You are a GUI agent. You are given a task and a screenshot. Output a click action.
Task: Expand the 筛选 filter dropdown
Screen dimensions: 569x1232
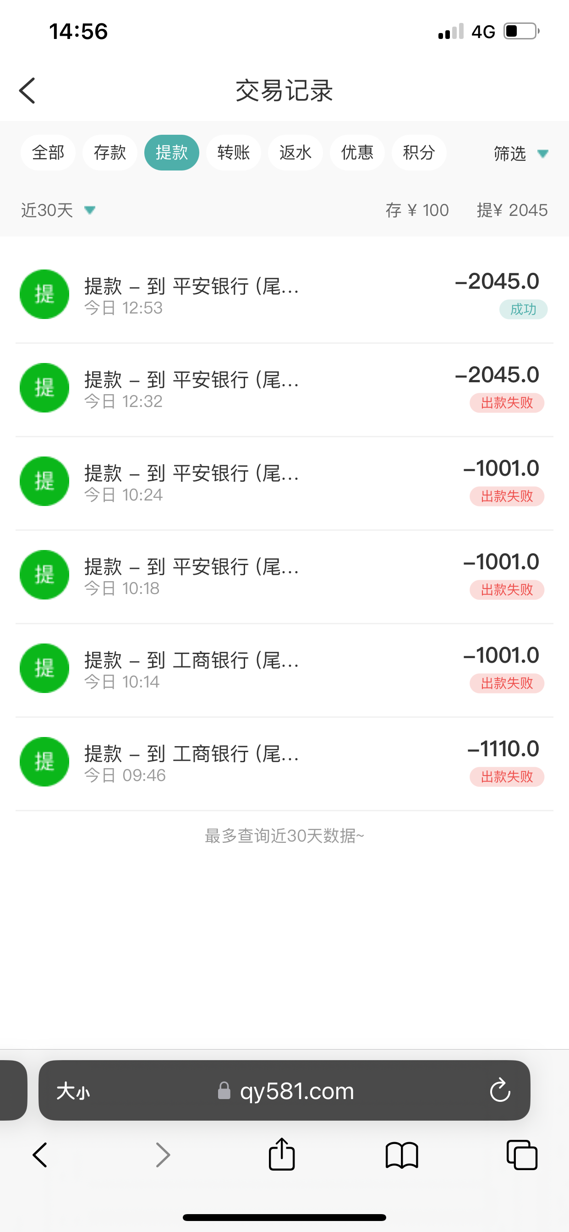tap(520, 154)
